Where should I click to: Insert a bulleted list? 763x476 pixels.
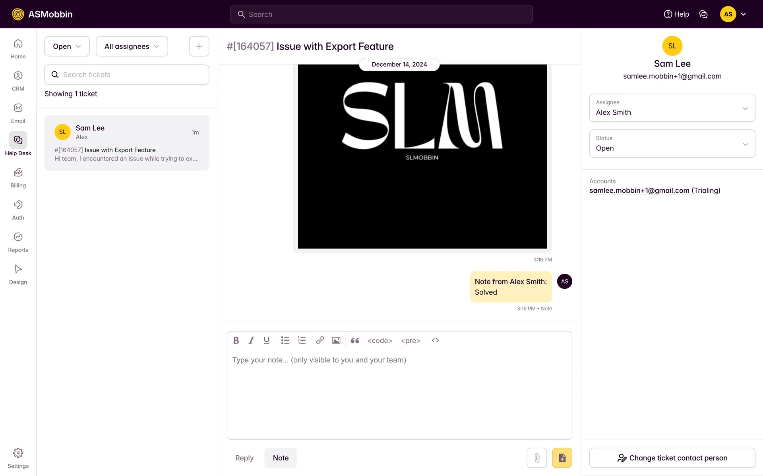285,340
